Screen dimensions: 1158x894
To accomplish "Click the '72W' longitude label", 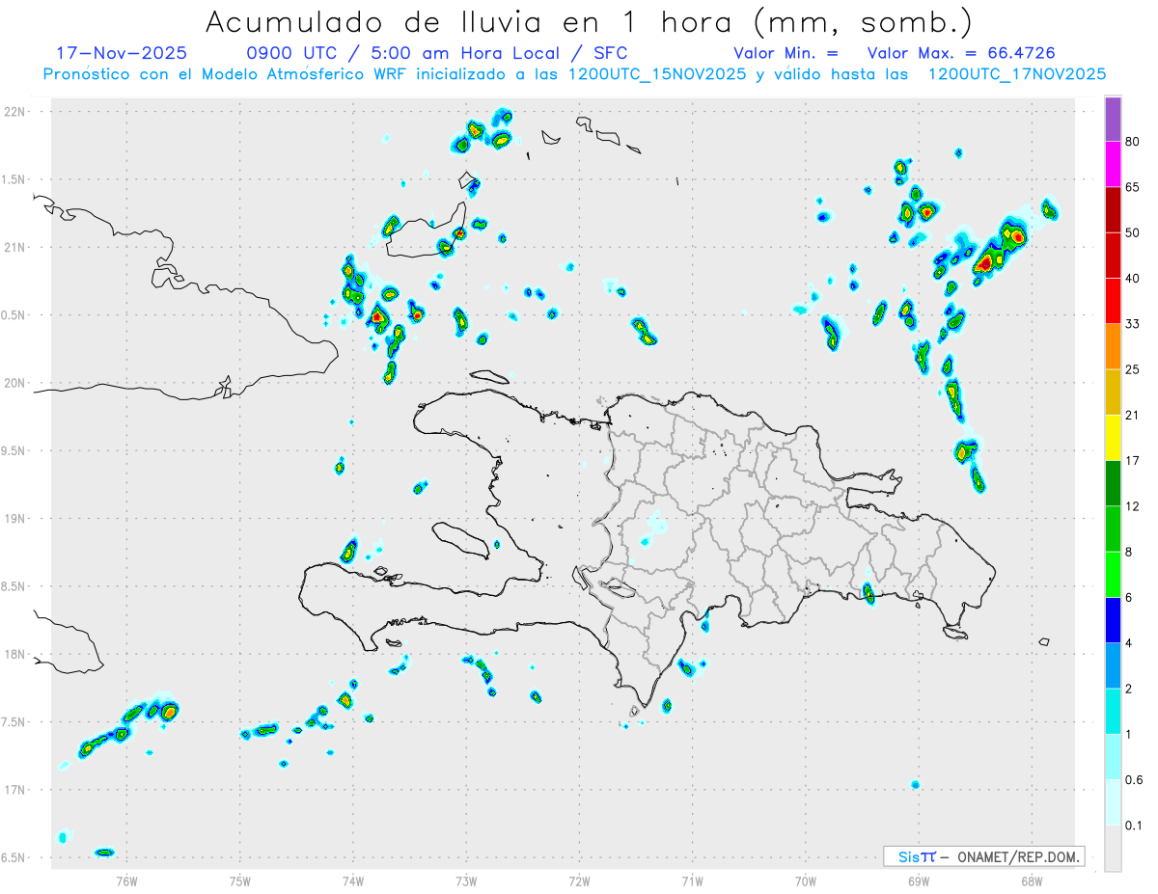I will coord(579,880).
